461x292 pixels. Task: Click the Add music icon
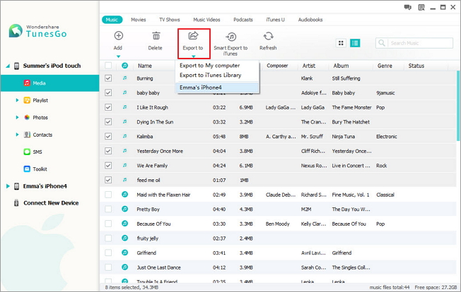coord(118,36)
